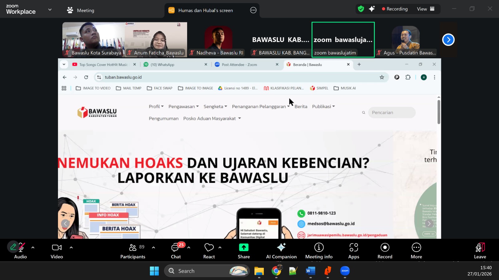Open File Explorer from the taskbar
The image size is (499, 280).
pos(259,271)
